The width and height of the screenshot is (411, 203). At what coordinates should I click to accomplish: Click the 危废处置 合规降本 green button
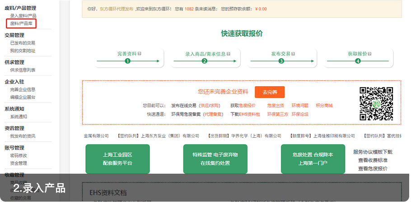(313, 159)
